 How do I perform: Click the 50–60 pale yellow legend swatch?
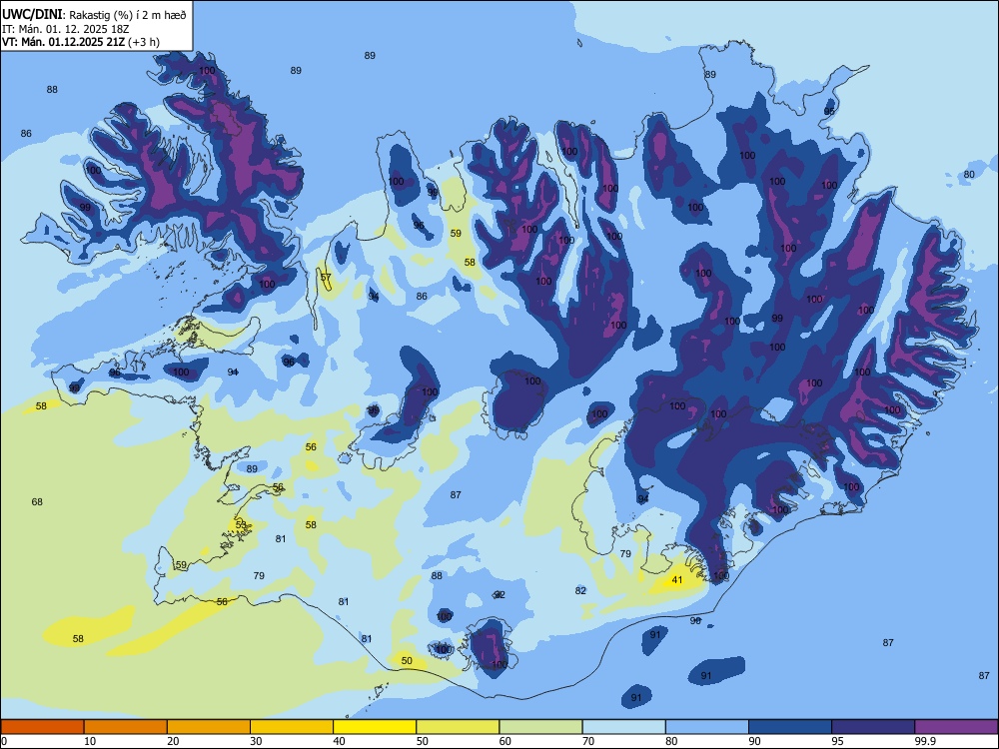tap(458, 727)
